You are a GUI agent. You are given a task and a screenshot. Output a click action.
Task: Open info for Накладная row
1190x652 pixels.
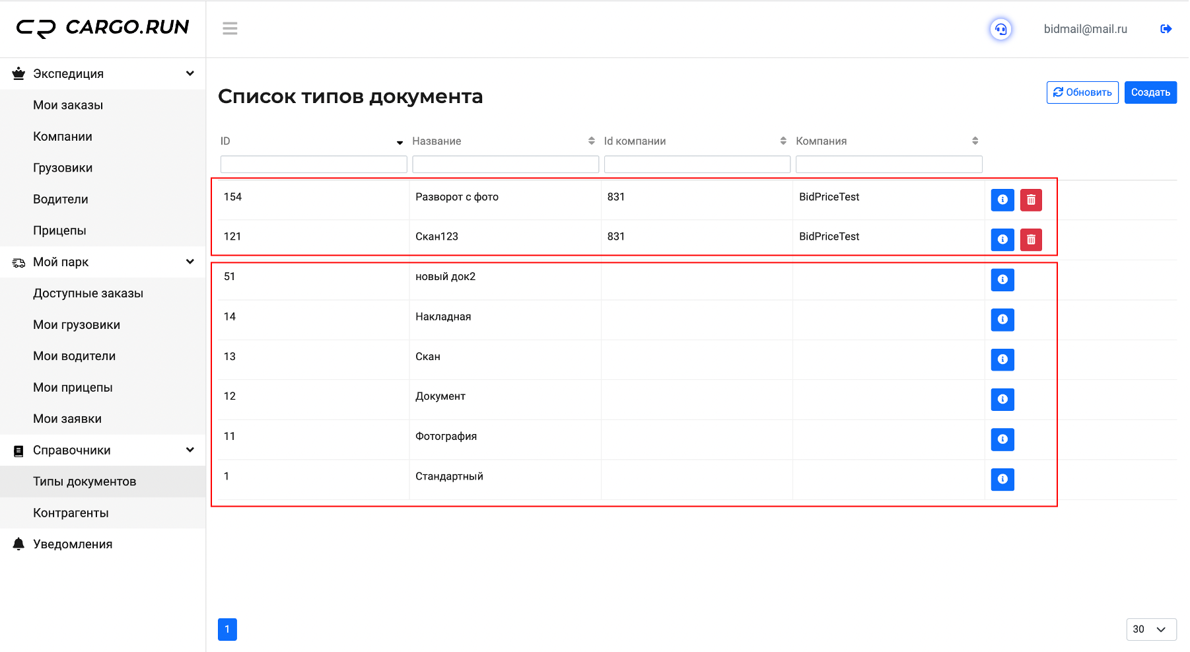(1002, 320)
